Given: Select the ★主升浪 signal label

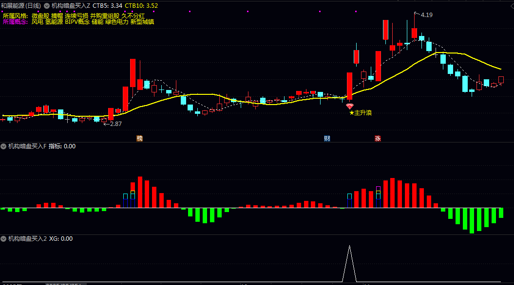Looking at the screenshot, I should (360, 113).
